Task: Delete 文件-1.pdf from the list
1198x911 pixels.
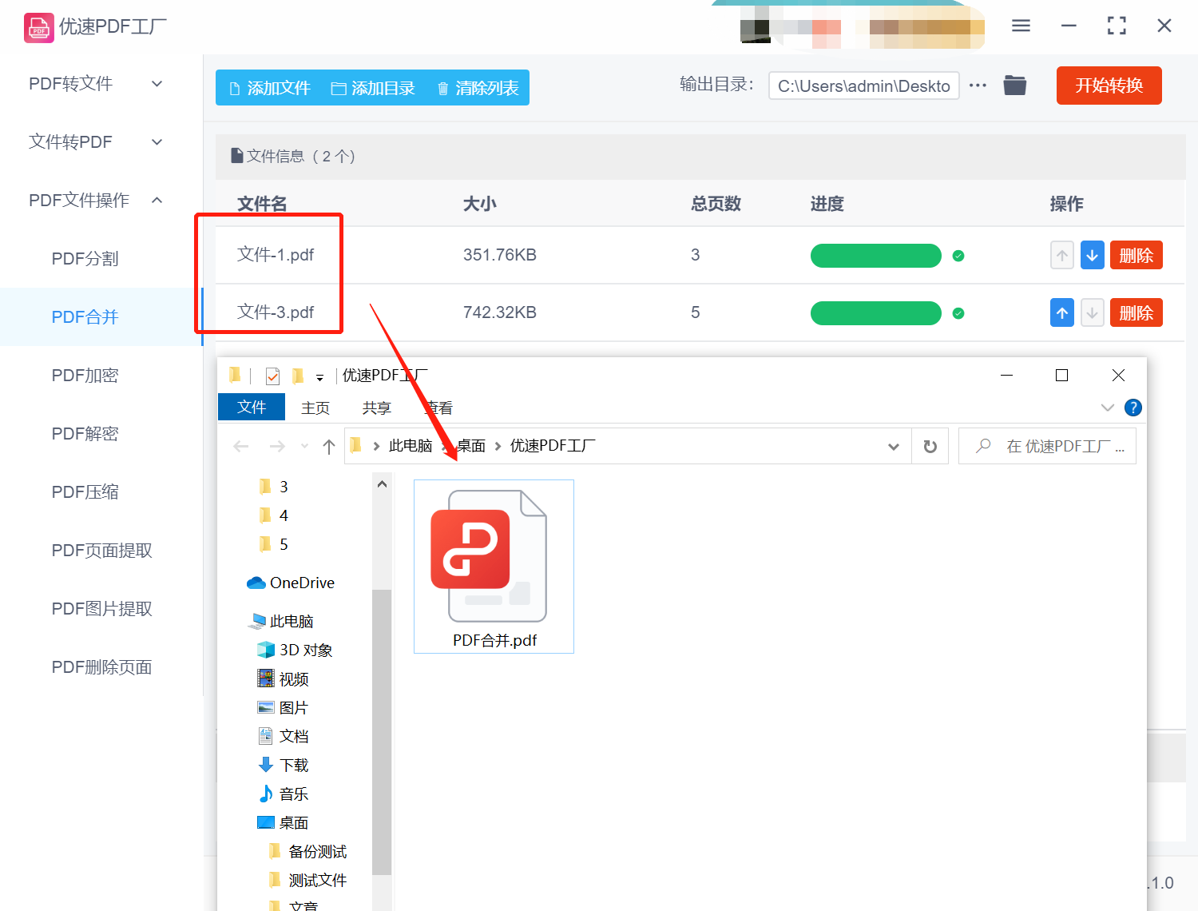Action: coord(1136,256)
